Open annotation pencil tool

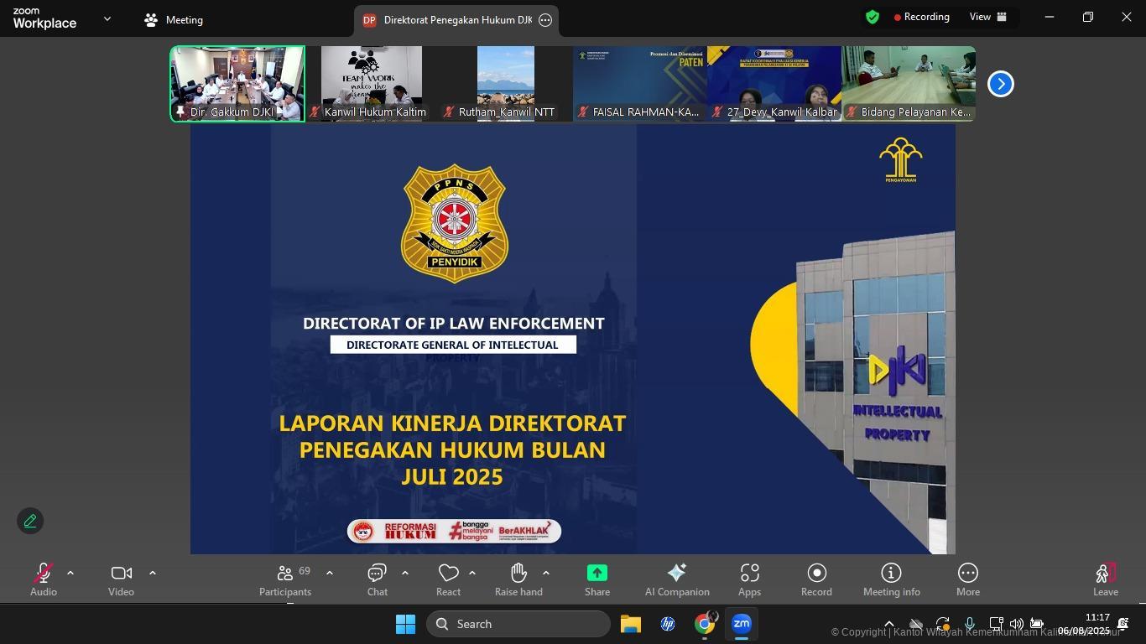[x=30, y=521]
